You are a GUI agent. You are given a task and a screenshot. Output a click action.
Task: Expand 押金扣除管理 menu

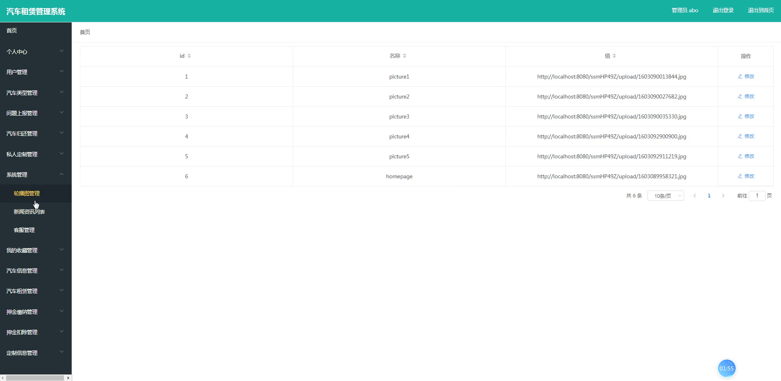36,332
